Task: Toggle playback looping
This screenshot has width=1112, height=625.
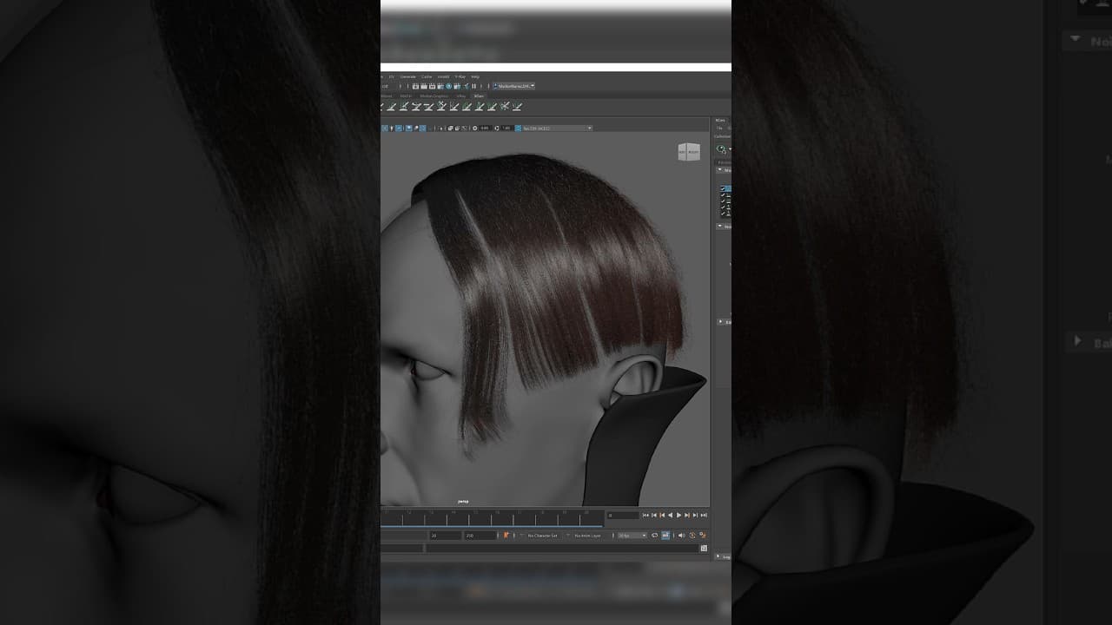Action: pos(655,536)
